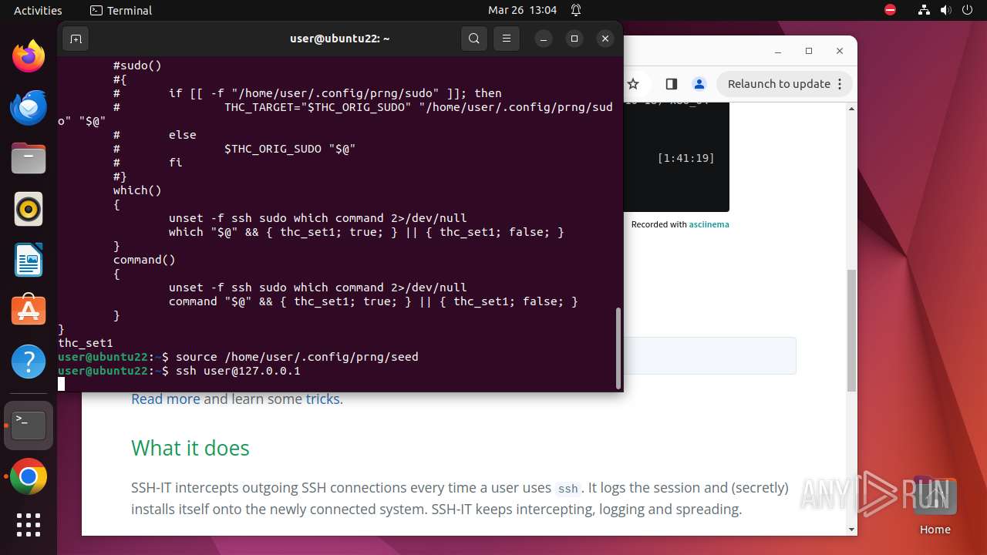Viewport: 987px width, 555px height.
Task: Show applications grid in dock
Action: coord(29,525)
